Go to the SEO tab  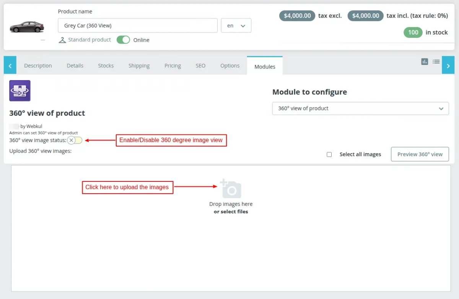click(200, 66)
